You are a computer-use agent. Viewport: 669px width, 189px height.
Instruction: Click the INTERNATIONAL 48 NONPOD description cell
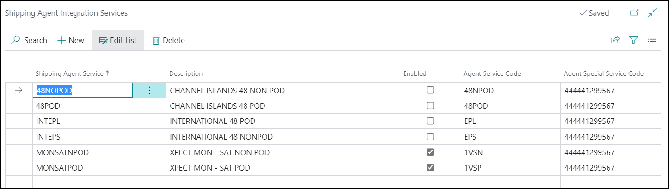(x=283, y=137)
